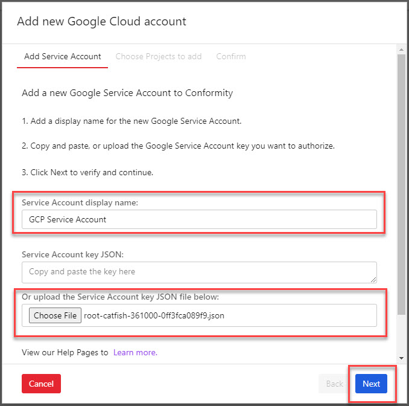Click the Add new Google Cloud account title
The image size is (409, 406).
tap(101, 22)
